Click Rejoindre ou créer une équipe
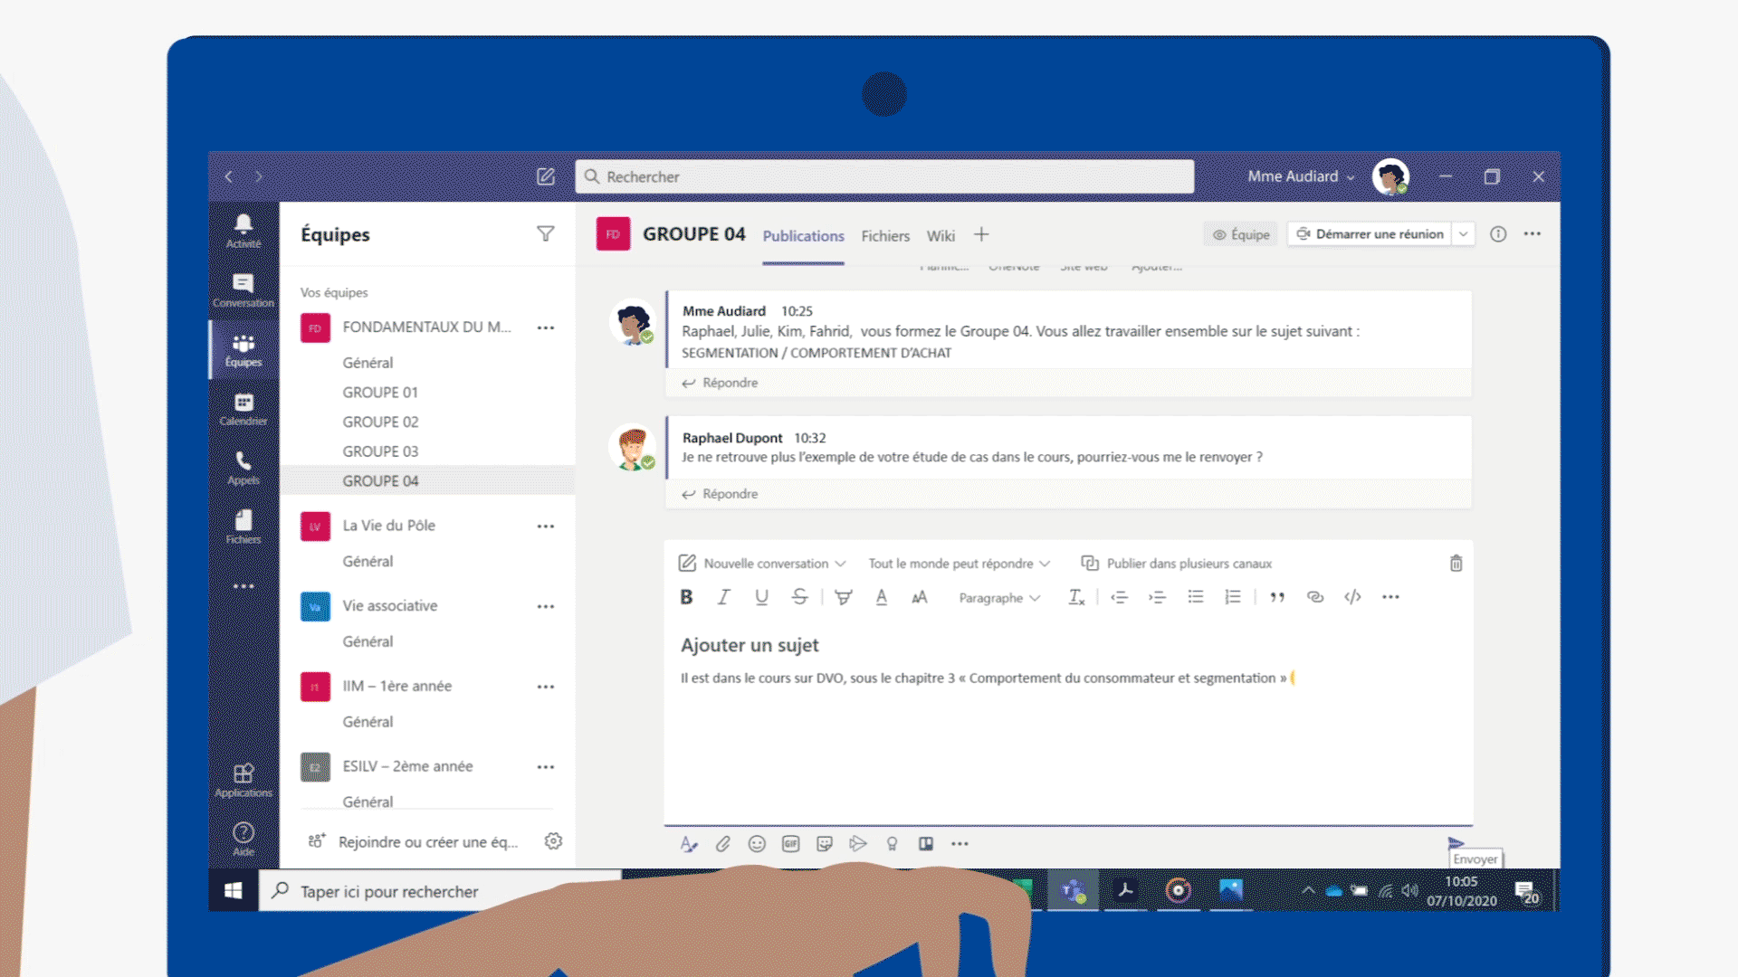Image resolution: width=1738 pixels, height=977 pixels. [x=414, y=842]
